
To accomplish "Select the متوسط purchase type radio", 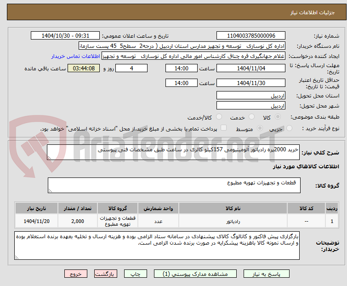I will (260, 128).
